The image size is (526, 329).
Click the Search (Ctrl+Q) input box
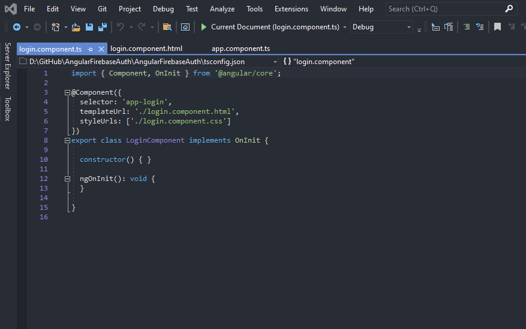[x=444, y=9]
